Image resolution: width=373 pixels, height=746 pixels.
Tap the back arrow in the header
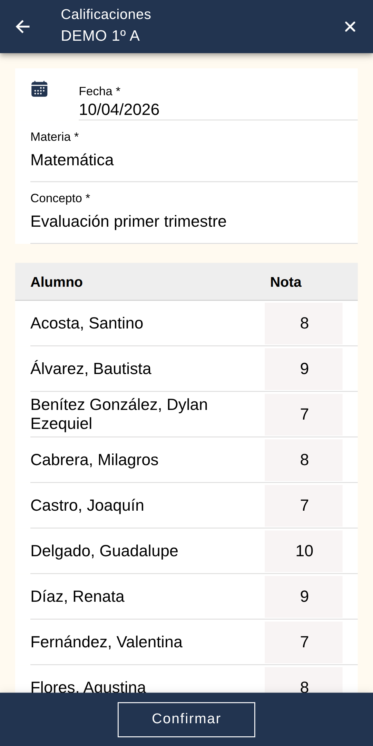(22, 27)
